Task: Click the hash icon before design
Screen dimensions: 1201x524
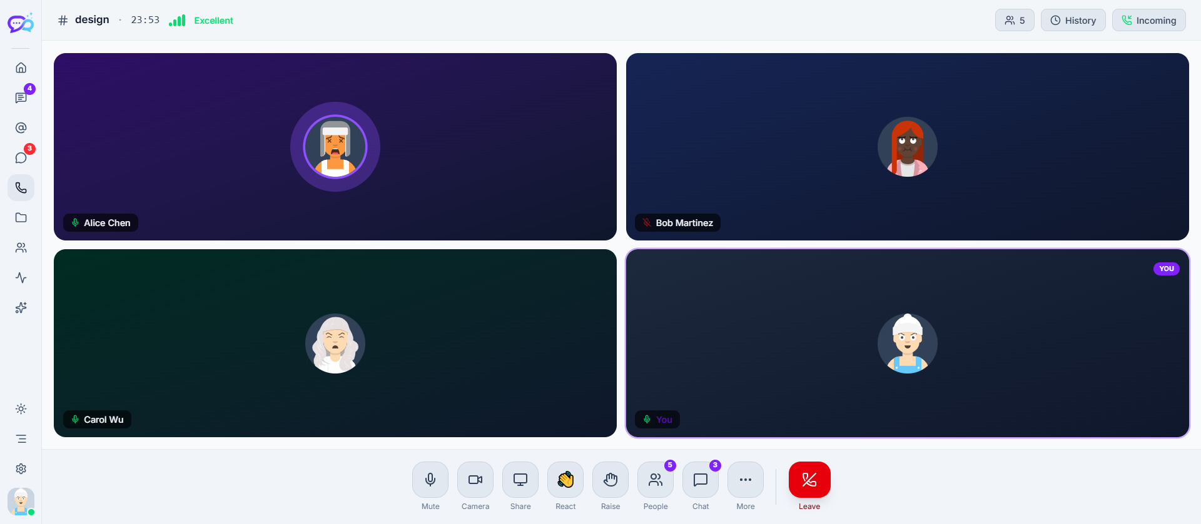Action: (x=63, y=21)
